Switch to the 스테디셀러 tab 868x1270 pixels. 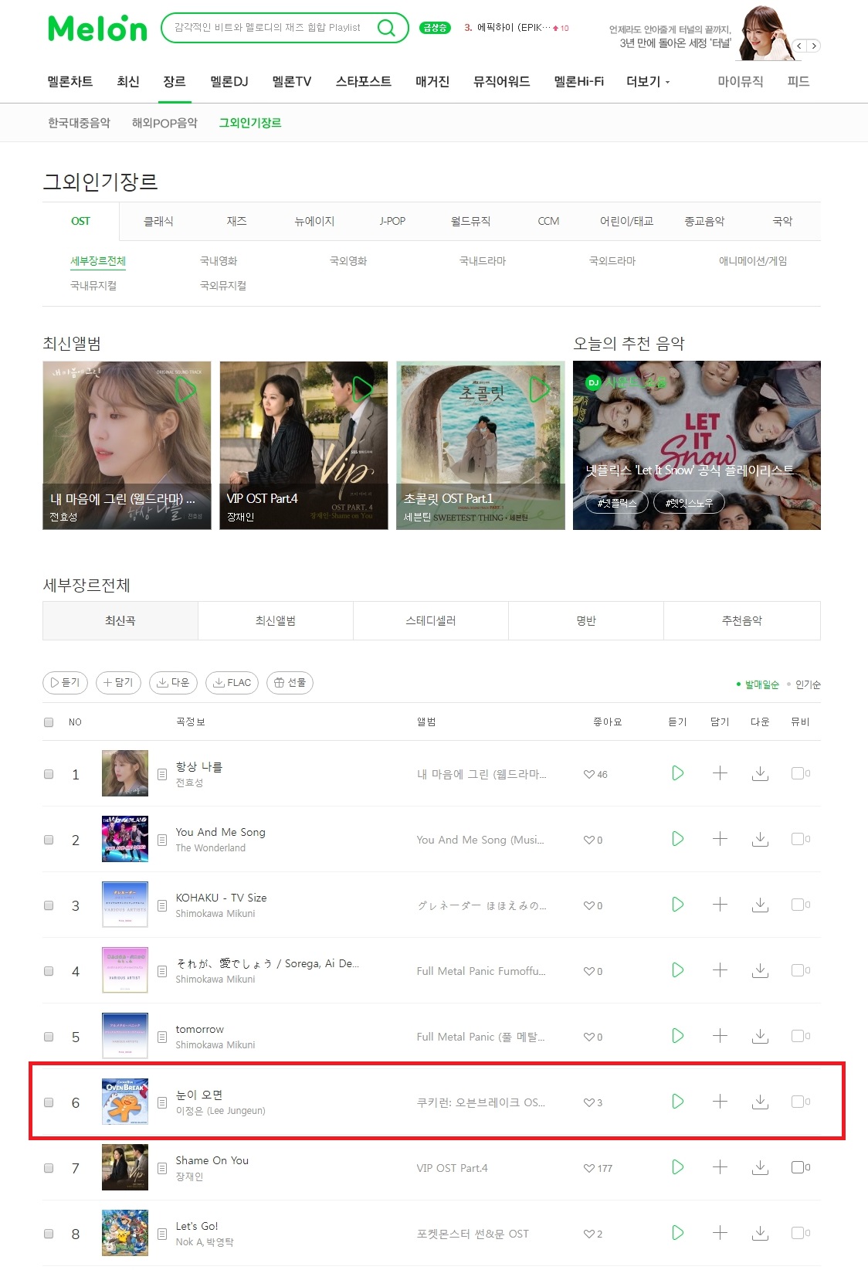(x=431, y=621)
